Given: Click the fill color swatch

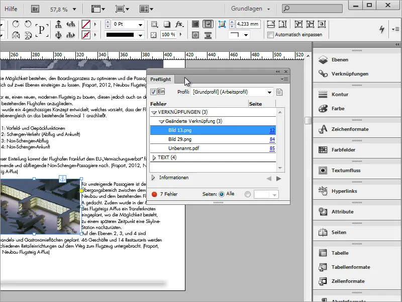Looking at the screenshot, I should (86, 24).
